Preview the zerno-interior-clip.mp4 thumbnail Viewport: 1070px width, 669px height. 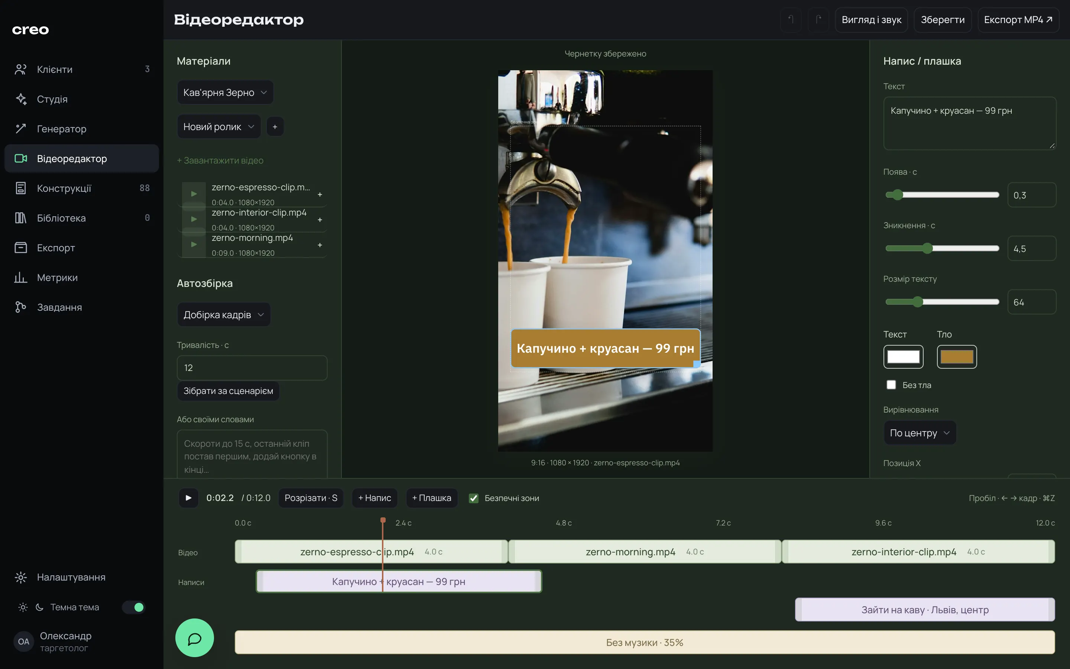[194, 219]
